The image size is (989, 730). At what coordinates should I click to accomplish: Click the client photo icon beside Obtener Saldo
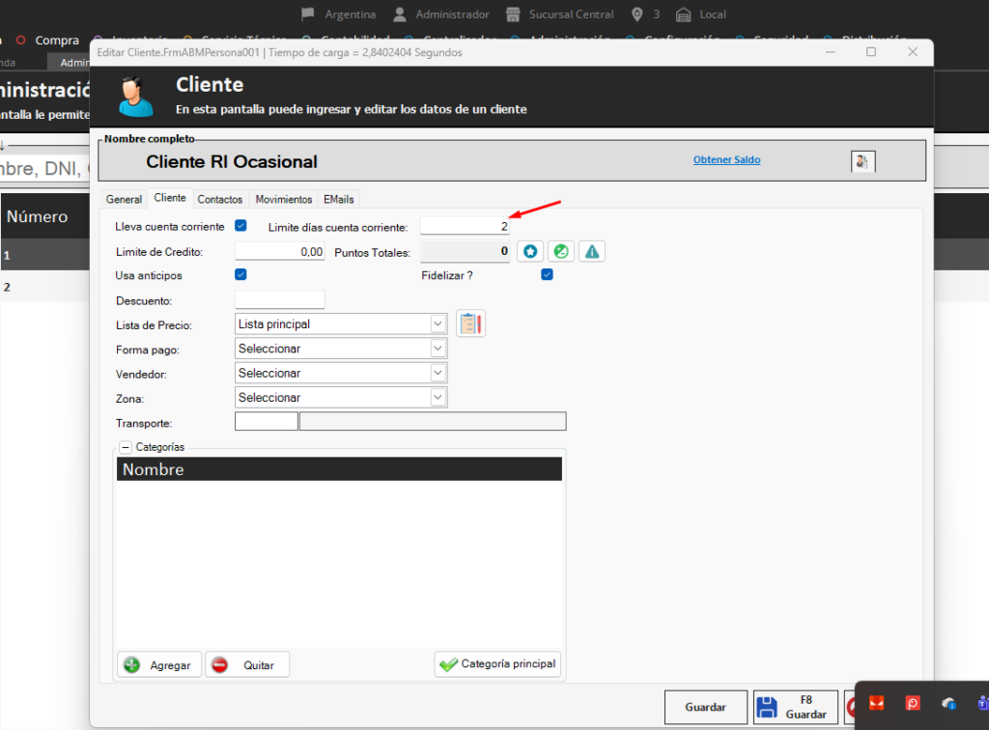point(862,161)
